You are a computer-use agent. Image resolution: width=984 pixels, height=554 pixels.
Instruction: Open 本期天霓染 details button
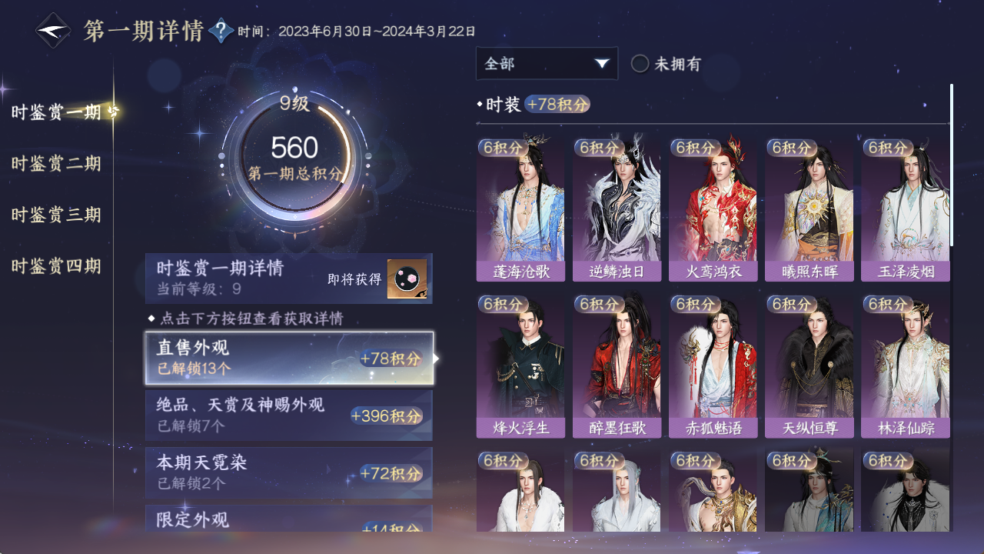pos(289,472)
